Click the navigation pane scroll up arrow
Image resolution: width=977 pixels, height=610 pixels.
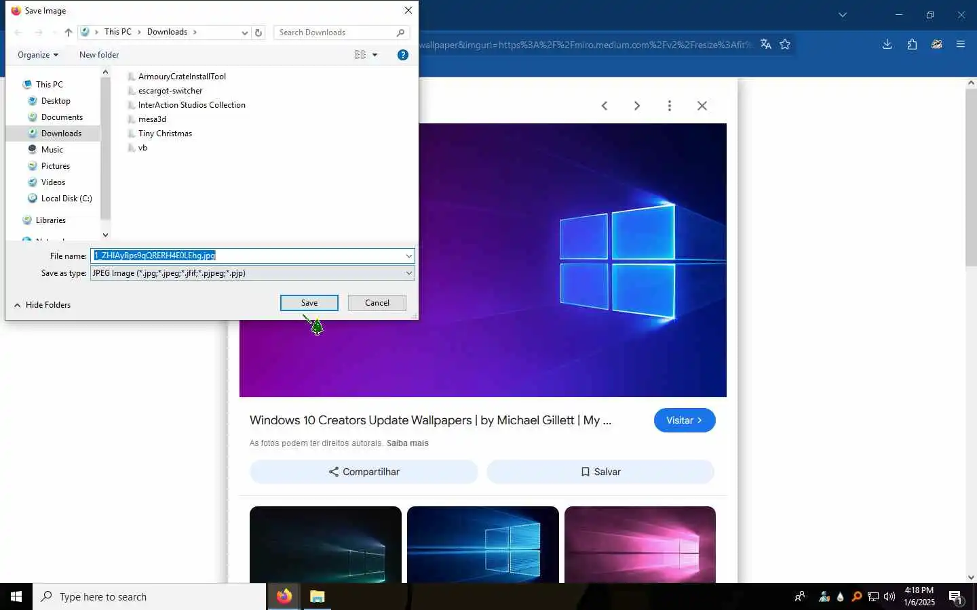105,72
